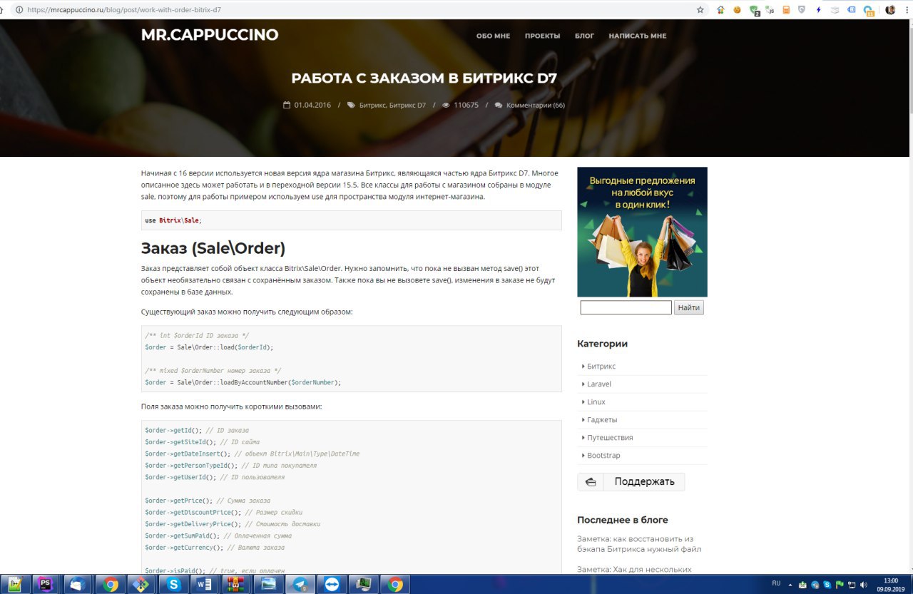
Task: Click the Категории sidebar heading
Action: click(602, 344)
